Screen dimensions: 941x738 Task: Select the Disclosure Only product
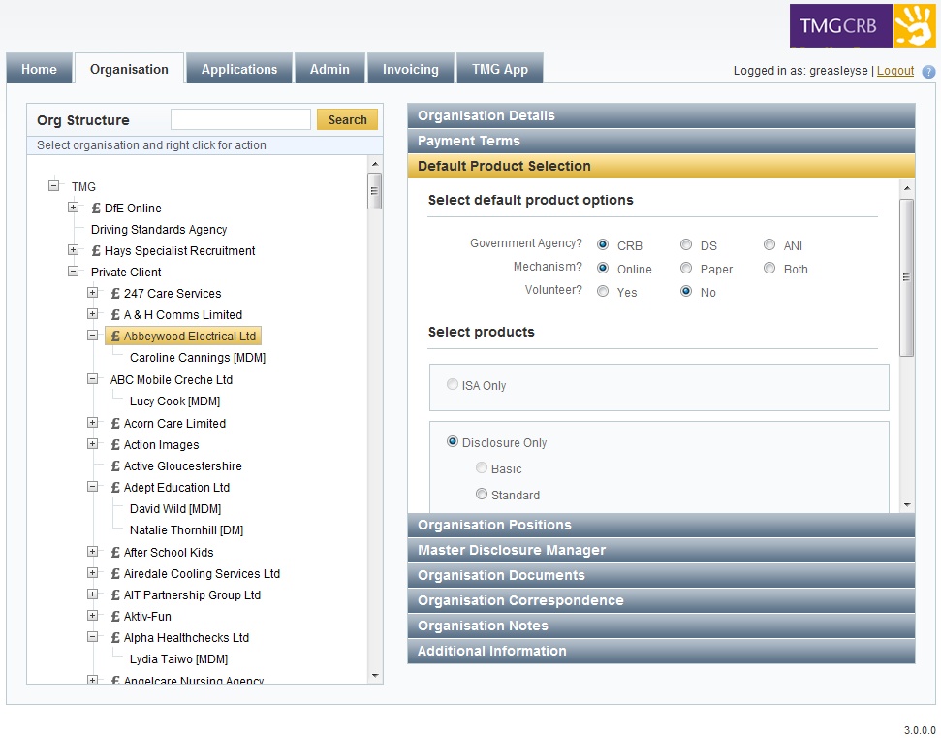pyautogui.click(x=453, y=441)
